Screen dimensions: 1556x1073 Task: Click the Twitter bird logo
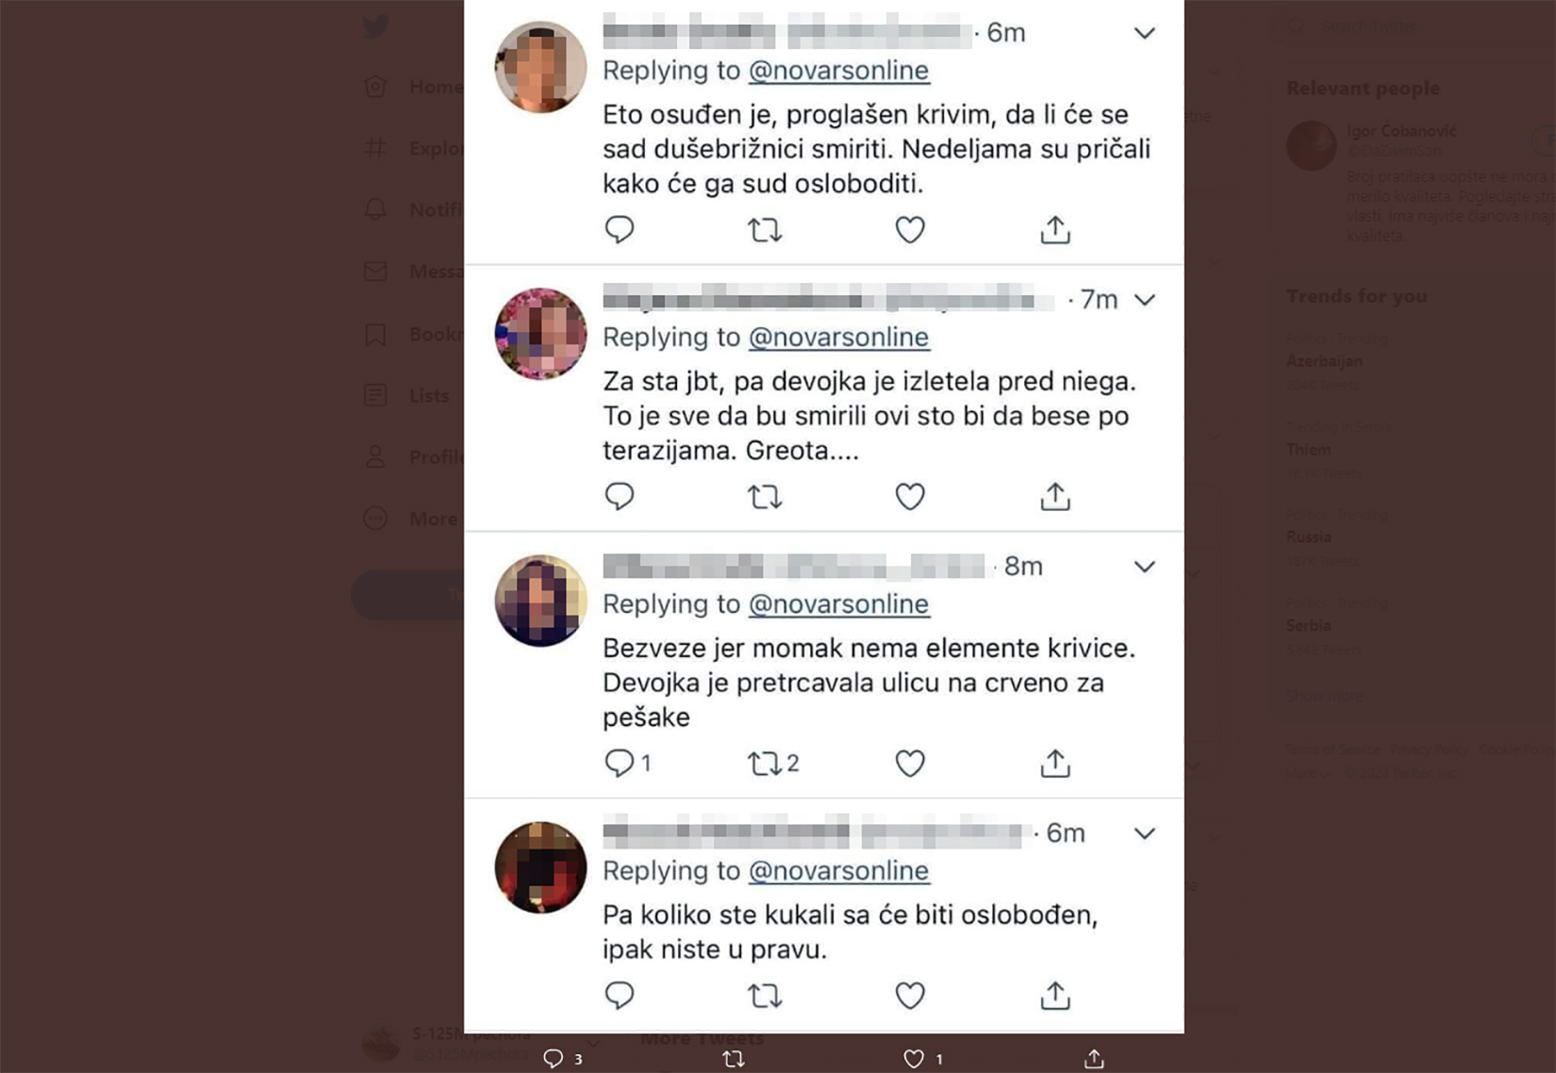(376, 25)
